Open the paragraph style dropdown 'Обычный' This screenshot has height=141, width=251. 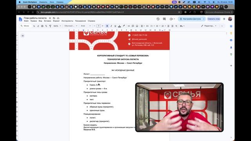coord(71,26)
